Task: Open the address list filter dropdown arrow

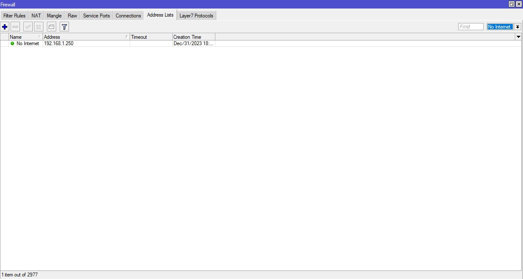Action: [x=517, y=27]
